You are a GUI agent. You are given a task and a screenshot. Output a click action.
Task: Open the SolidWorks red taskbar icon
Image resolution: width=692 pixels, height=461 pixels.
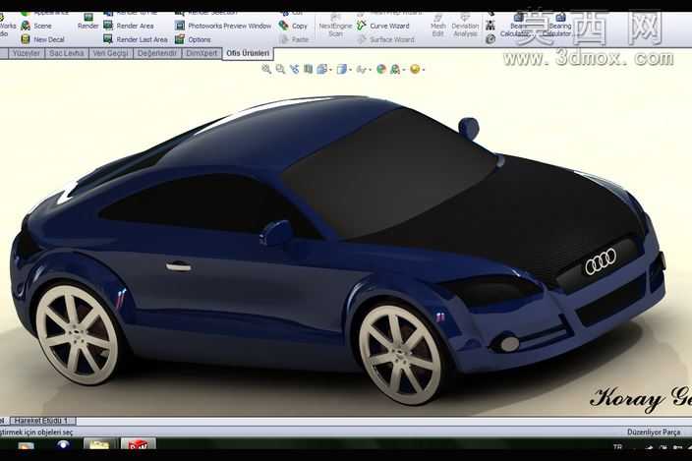coord(139,444)
